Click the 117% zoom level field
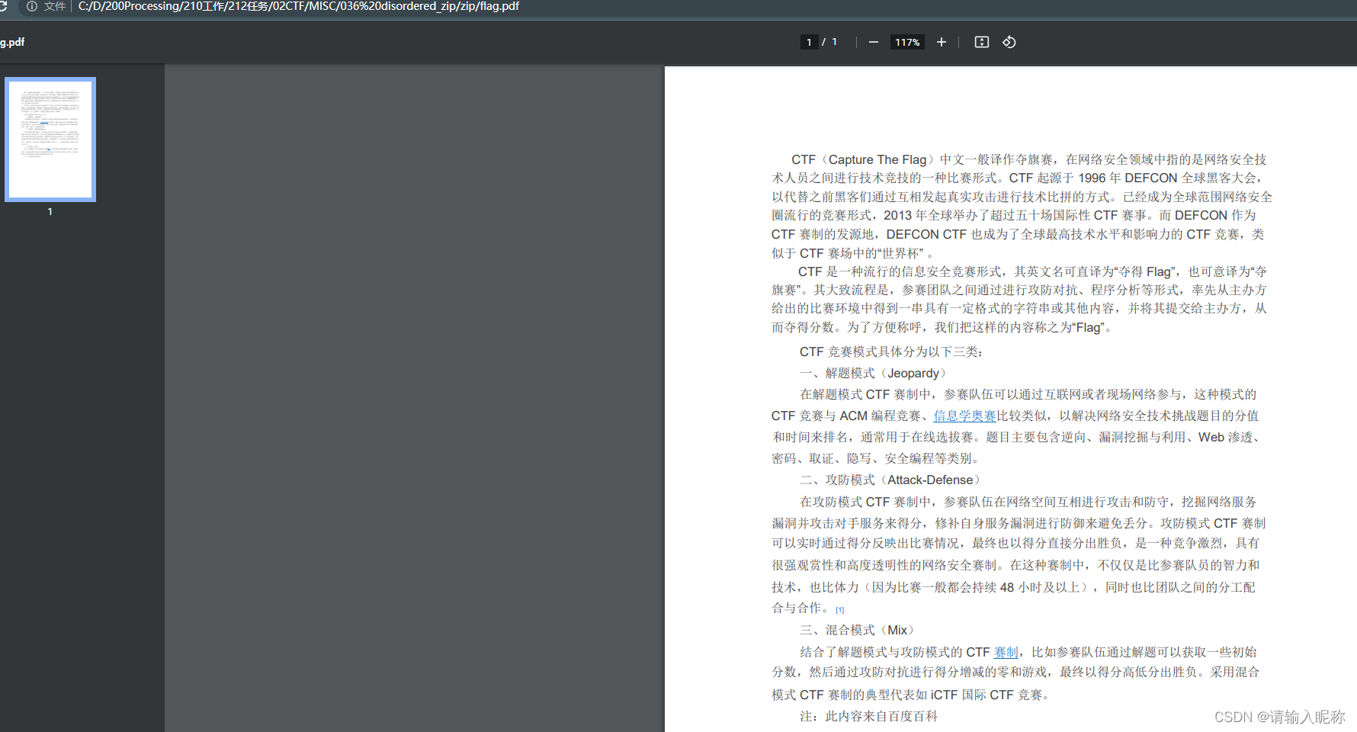Viewport: 1357px width, 732px height. coord(907,42)
